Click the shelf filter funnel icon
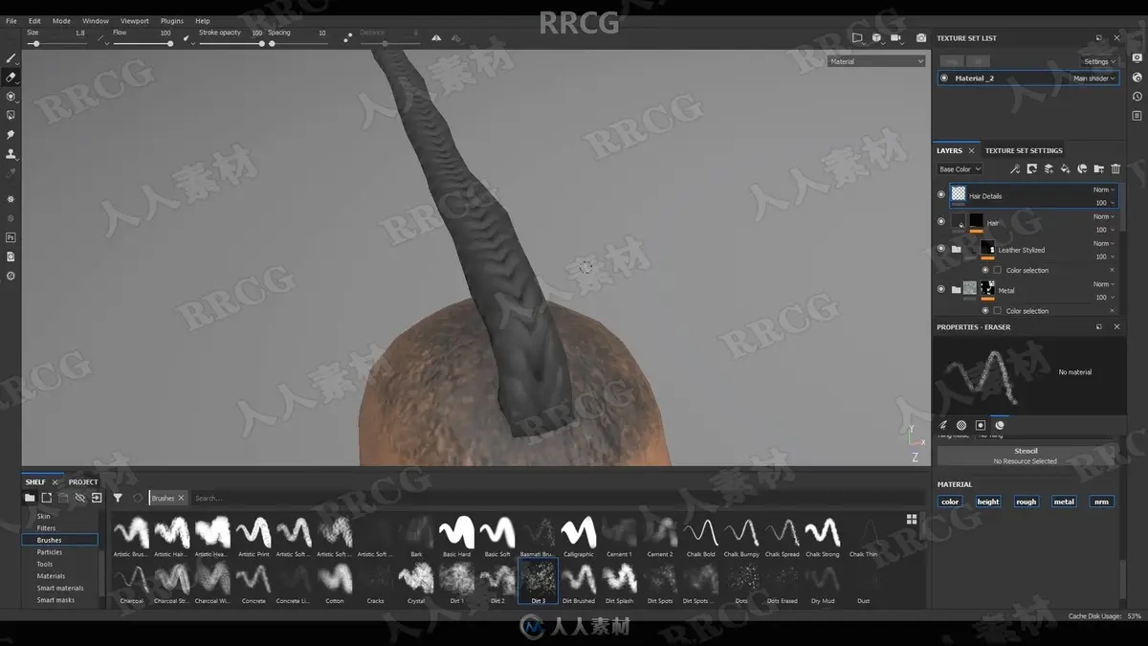The height and width of the screenshot is (646, 1148). (118, 498)
